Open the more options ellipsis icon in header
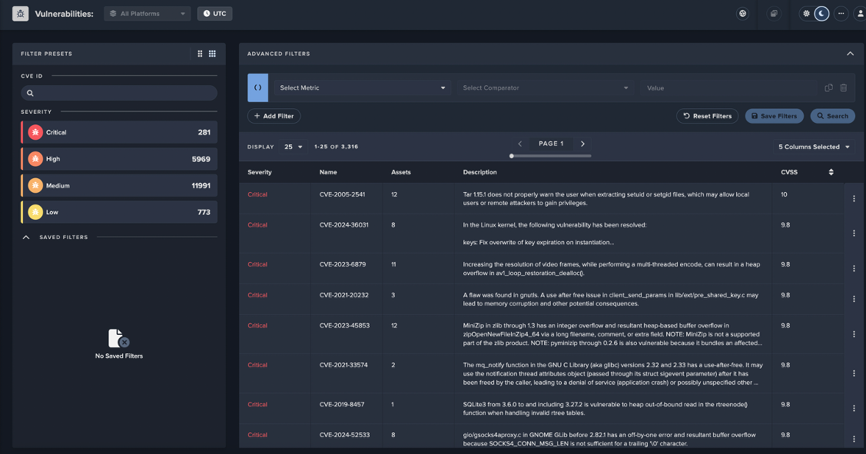 (841, 13)
